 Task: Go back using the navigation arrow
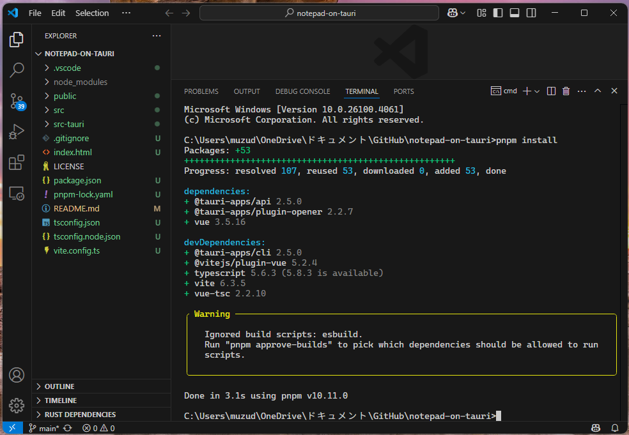pyautogui.click(x=169, y=13)
